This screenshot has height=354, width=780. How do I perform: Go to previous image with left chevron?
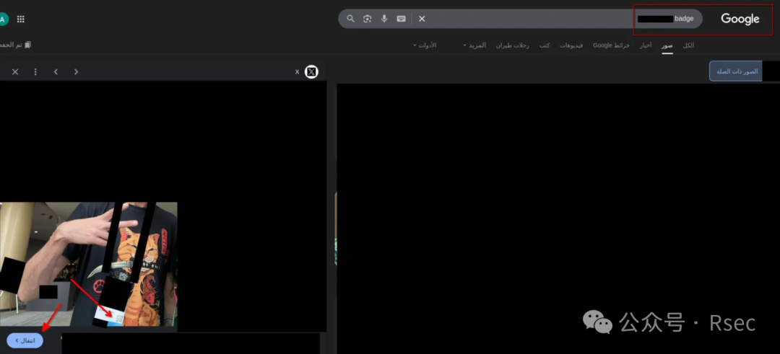[x=56, y=71]
